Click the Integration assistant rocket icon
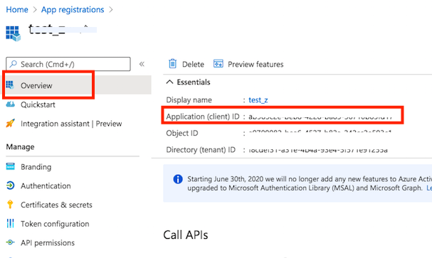Image resolution: width=432 pixels, height=258 pixels. point(10,123)
